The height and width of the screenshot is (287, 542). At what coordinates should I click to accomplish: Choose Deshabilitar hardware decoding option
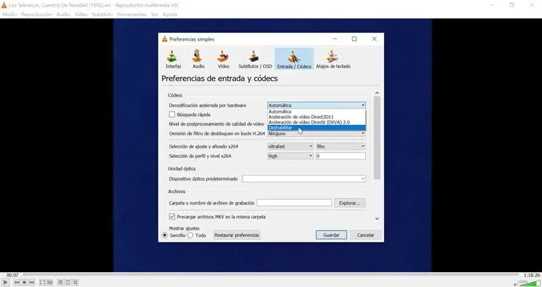pyautogui.click(x=316, y=128)
